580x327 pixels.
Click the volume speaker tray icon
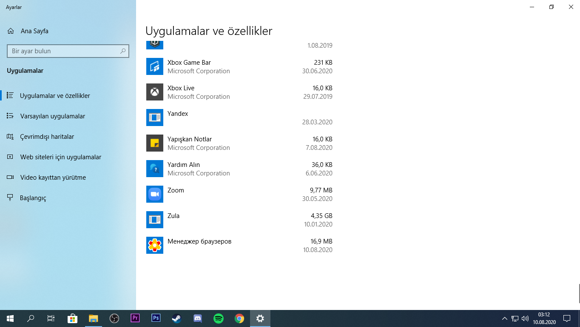(525, 318)
